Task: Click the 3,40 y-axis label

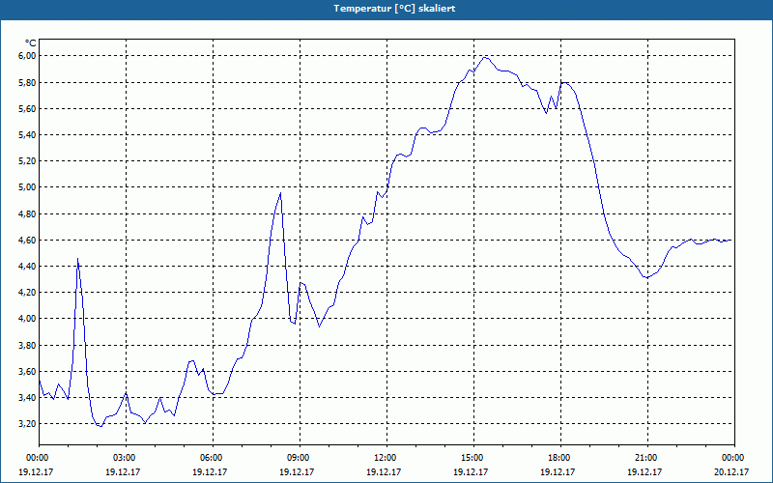Action: pyautogui.click(x=28, y=397)
